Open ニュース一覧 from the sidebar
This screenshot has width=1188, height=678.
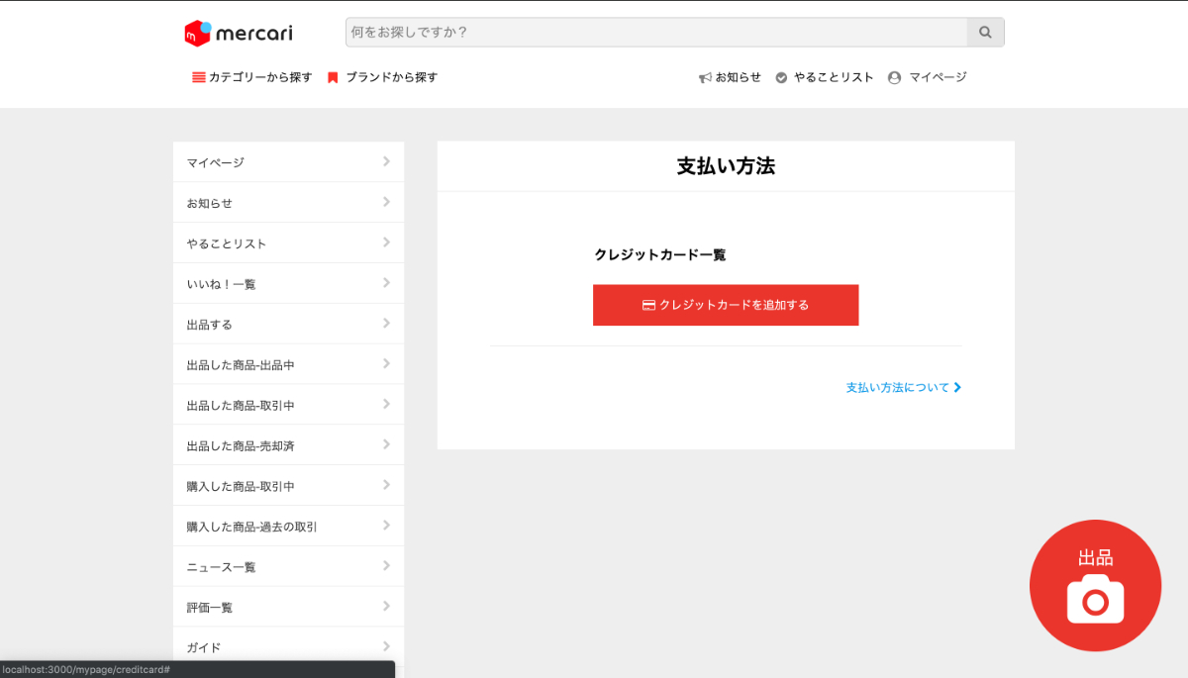click(222, 567)
